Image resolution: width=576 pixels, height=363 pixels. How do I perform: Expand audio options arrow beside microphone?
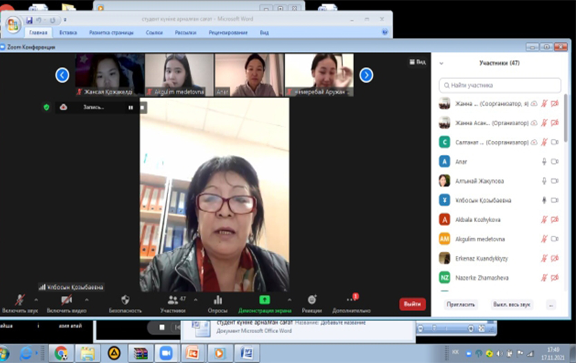36,299
